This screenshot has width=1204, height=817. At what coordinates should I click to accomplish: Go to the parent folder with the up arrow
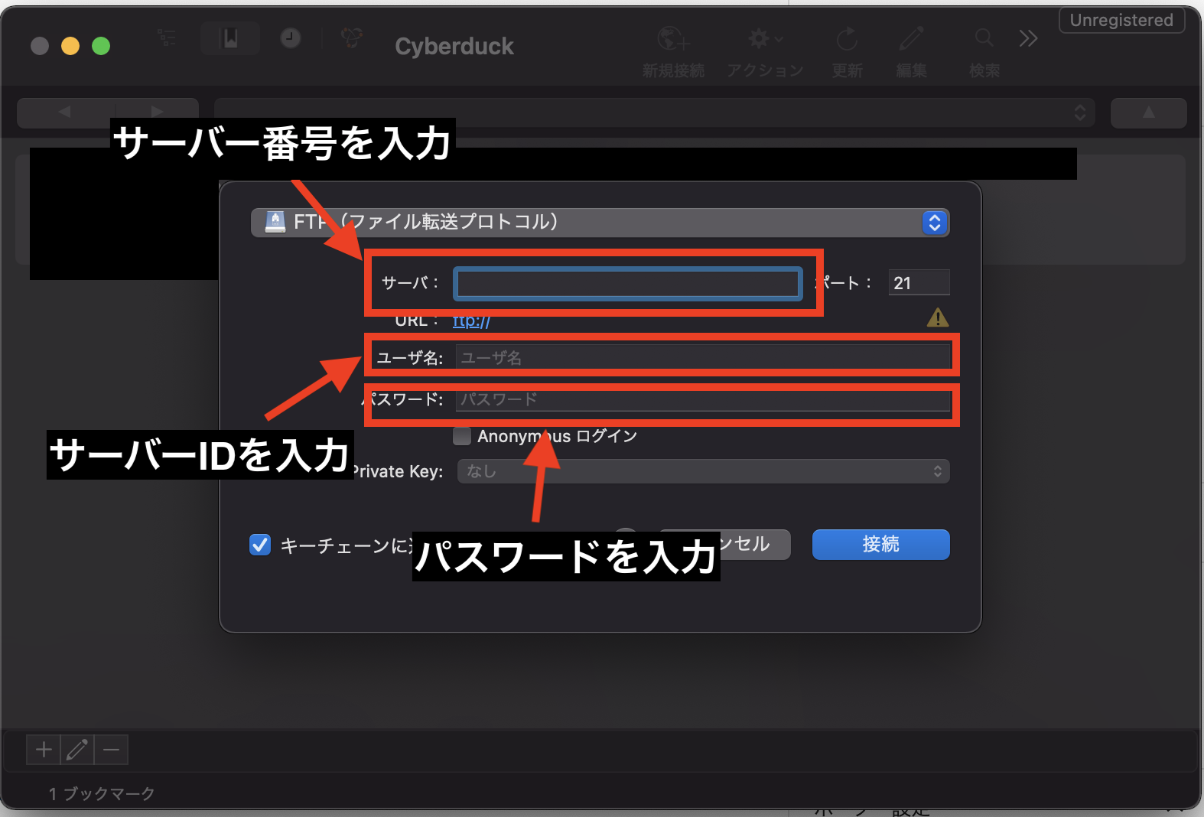1148,112
